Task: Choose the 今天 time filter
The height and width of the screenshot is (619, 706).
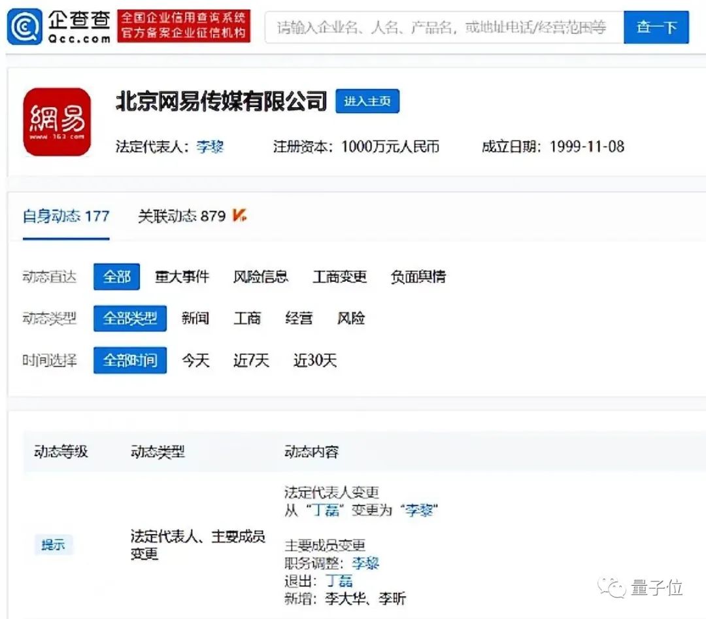Action: [x=194, y=360]
